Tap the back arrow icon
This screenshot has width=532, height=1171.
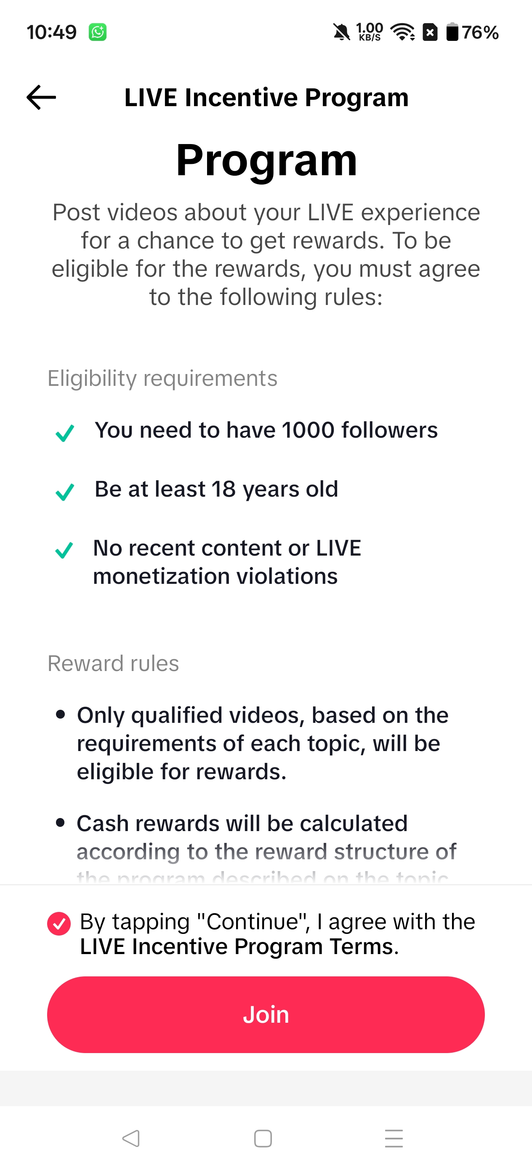[41, 97]
